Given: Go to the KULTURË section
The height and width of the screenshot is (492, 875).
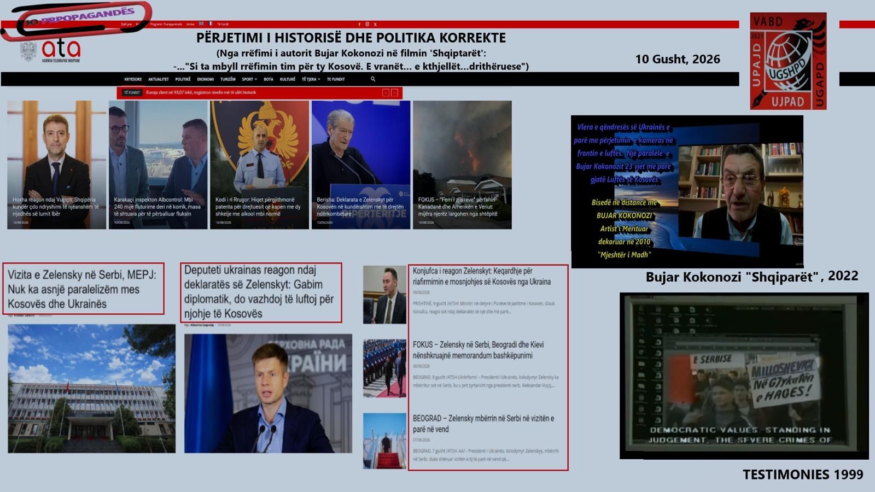Looking at the screenshot, I should coord(288,79).
